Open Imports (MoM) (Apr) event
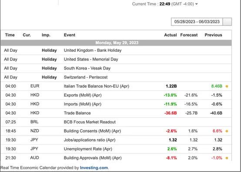Screen dimensions: 241x172 tap(83, 104)
